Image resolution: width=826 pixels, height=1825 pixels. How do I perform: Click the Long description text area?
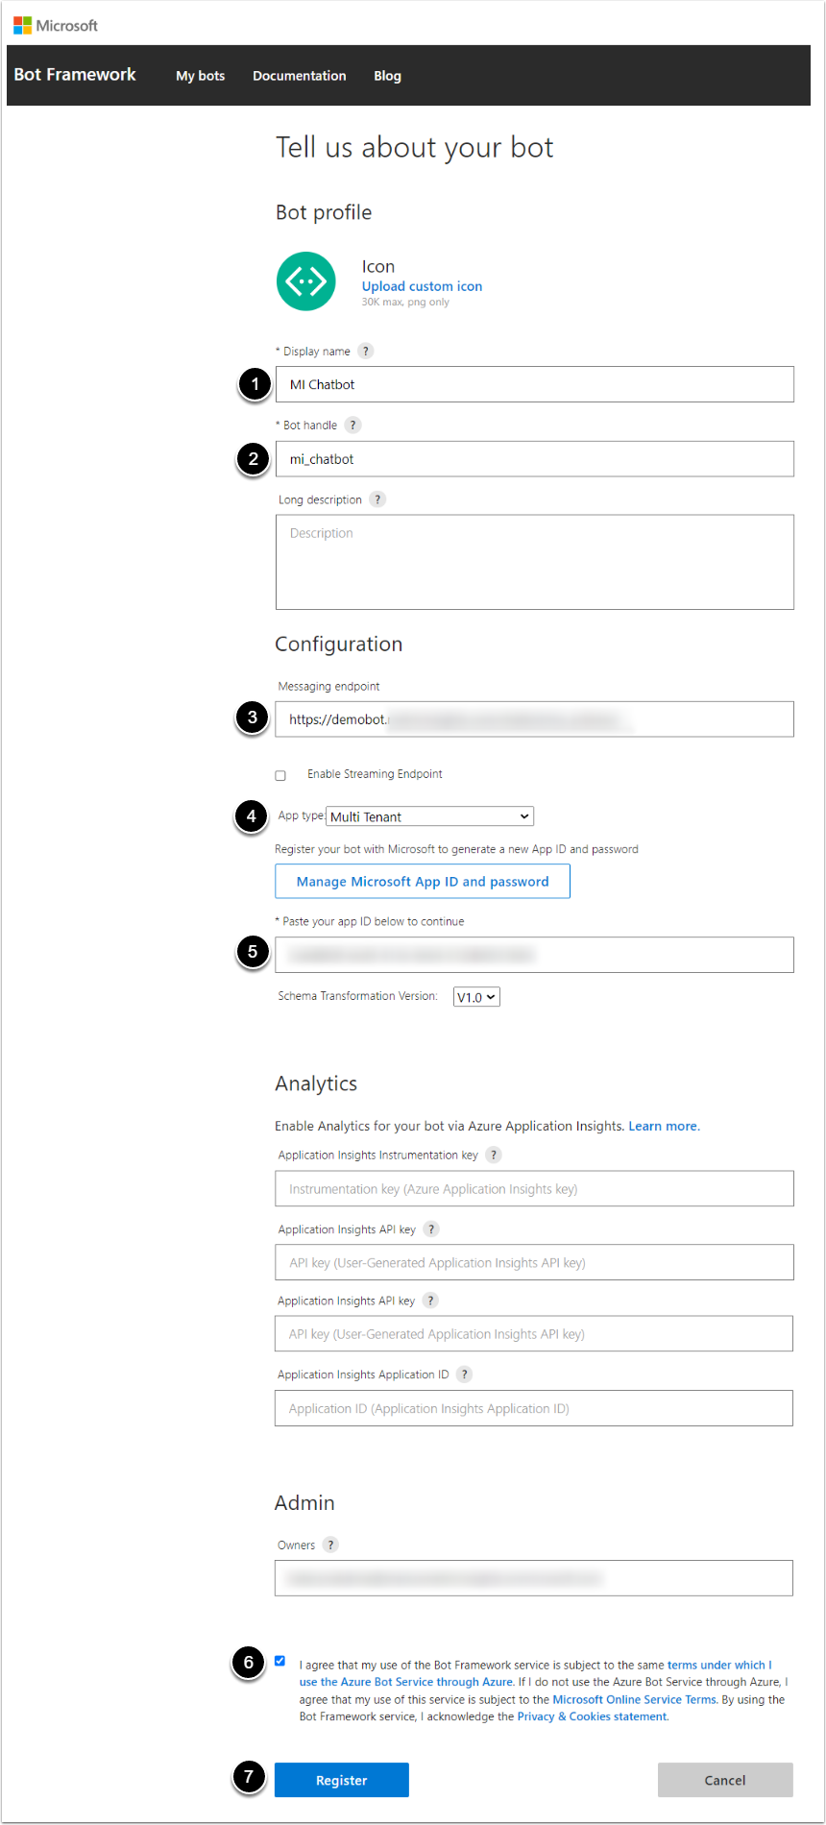(534, 562)
